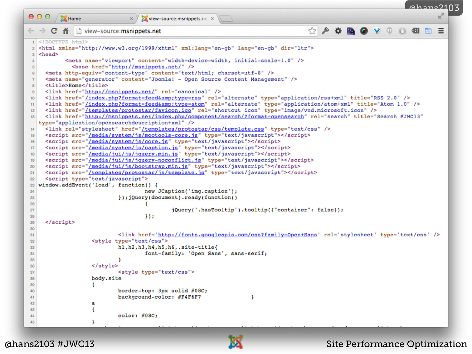
Task: Open the key-shaped extension icon
Action: [325, 31]
